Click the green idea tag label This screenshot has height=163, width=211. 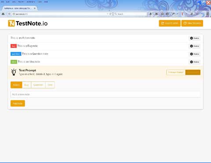(x=14, y=62)
